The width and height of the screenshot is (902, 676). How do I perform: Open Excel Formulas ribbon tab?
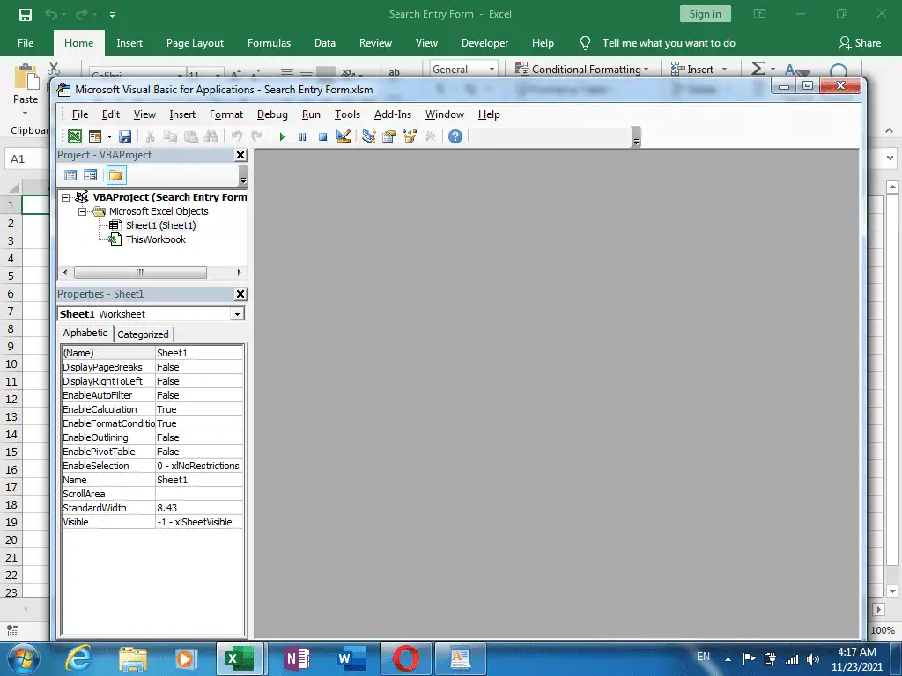pyautogui.click(x=269, y=43)
